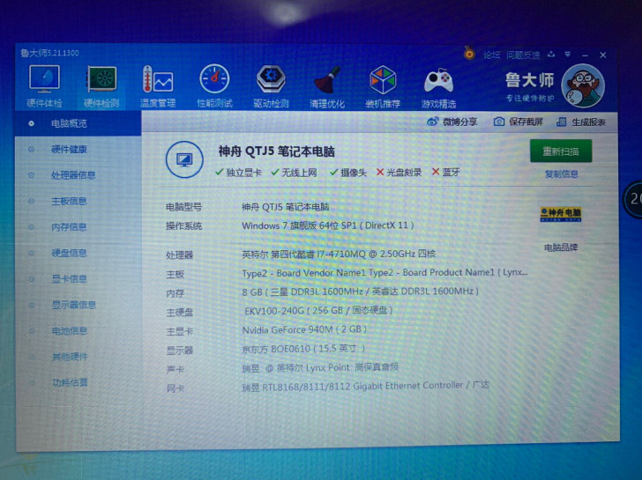
Task: Click the EKV100-240G disk value
Action: 318,311
